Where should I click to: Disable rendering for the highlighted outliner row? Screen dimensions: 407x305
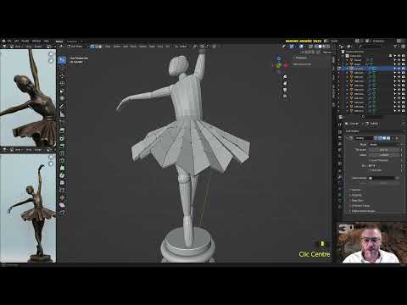click(x=404, y=69)
